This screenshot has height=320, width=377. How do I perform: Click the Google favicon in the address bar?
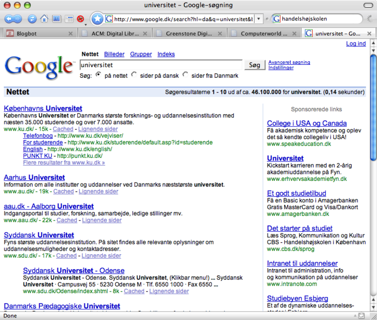(x=109, y=19)
